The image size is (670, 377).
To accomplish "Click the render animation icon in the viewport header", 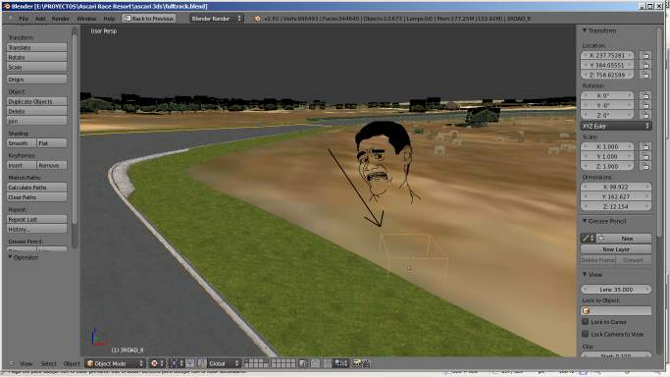I will point(366,364).
